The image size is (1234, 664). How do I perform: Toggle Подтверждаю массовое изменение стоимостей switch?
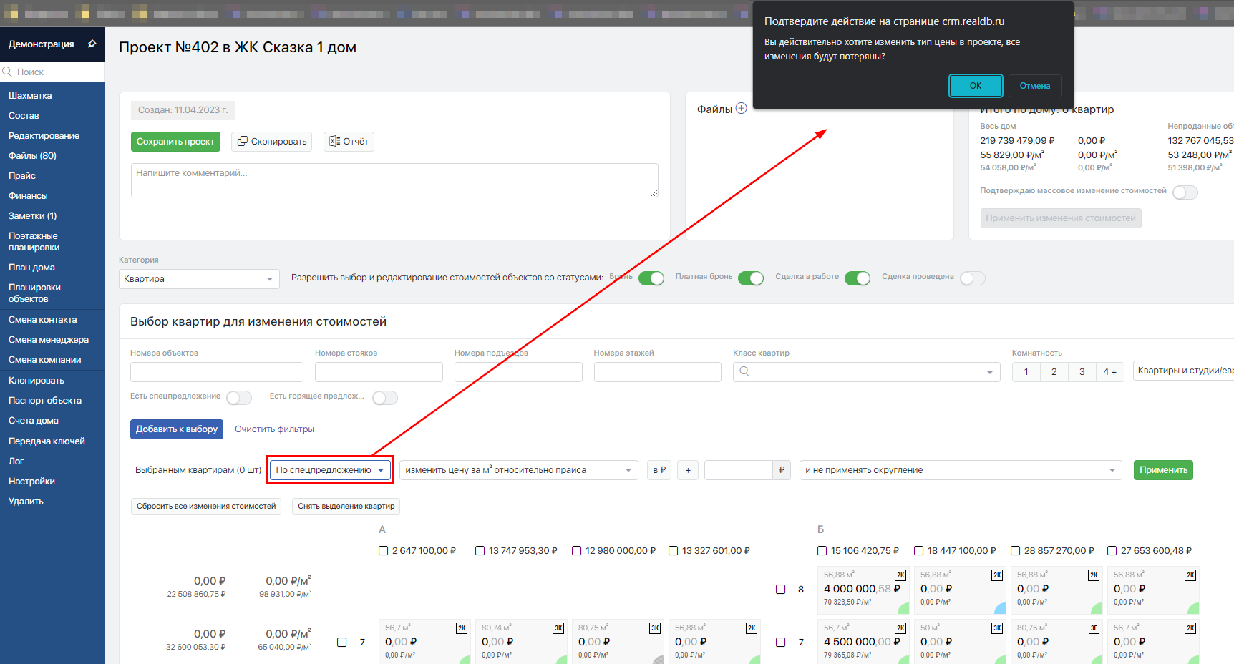(1185, 192)
